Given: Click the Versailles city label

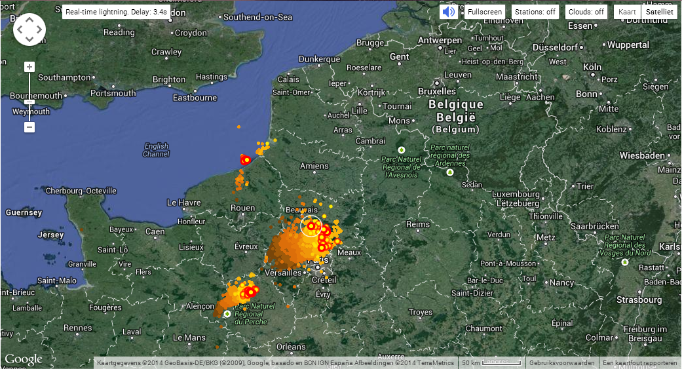Looking at the screenshot, I should click(x=283, y=273).
